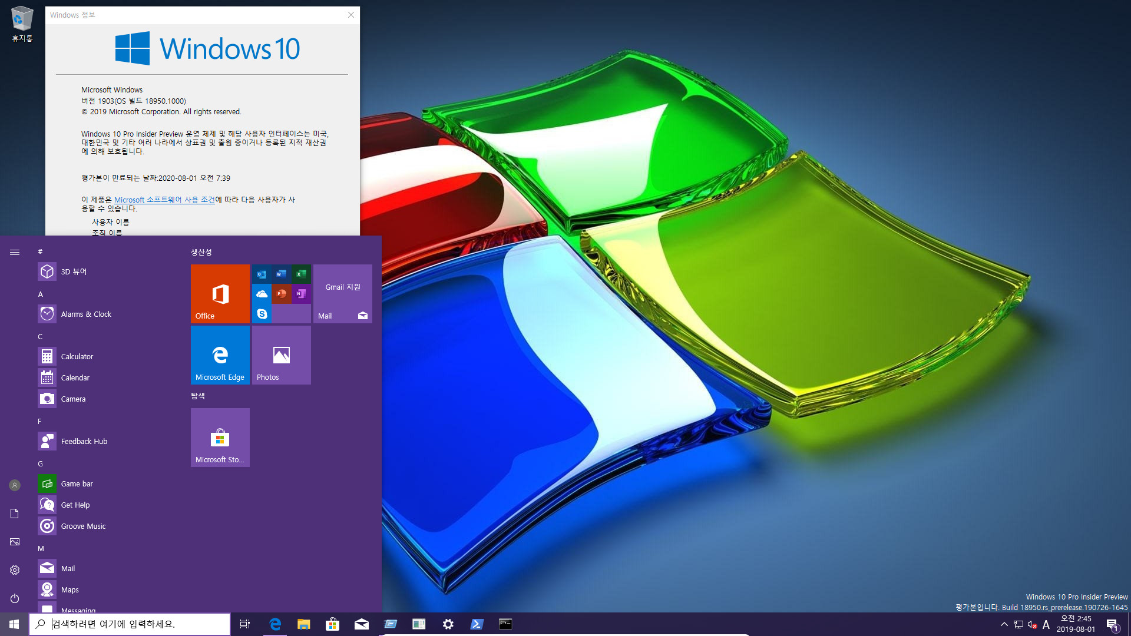
Task: Open 3D 뷰어 from the app list
Action: pos(106,271)
